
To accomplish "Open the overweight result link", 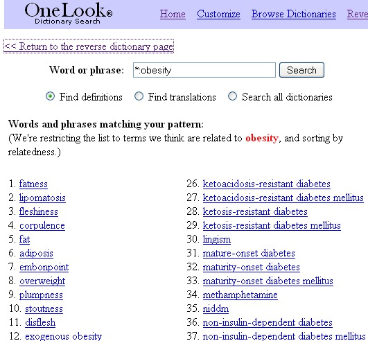I will [42, 281].
